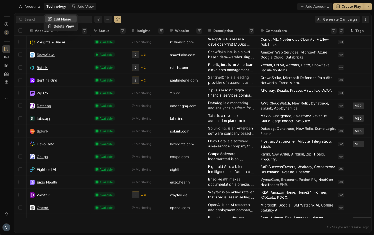Check the Weights & Biases row checkbox
Screen dimensions: 374x235
tap(20, 42)
